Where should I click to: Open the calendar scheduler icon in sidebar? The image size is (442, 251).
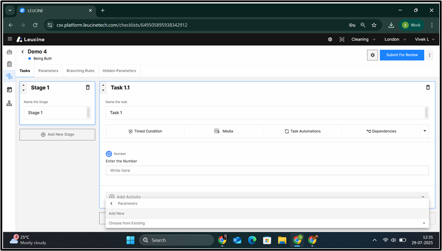click(9, 90)
